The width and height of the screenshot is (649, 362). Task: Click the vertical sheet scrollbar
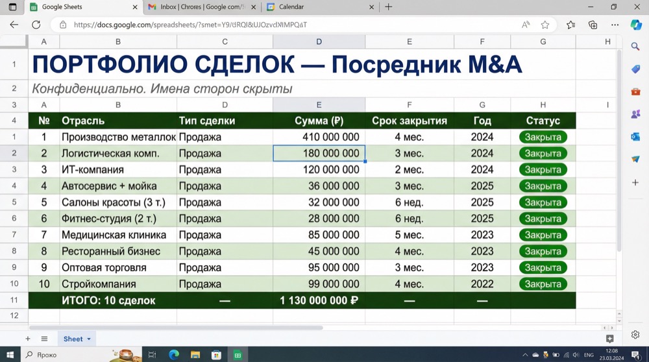pos(619,151)
